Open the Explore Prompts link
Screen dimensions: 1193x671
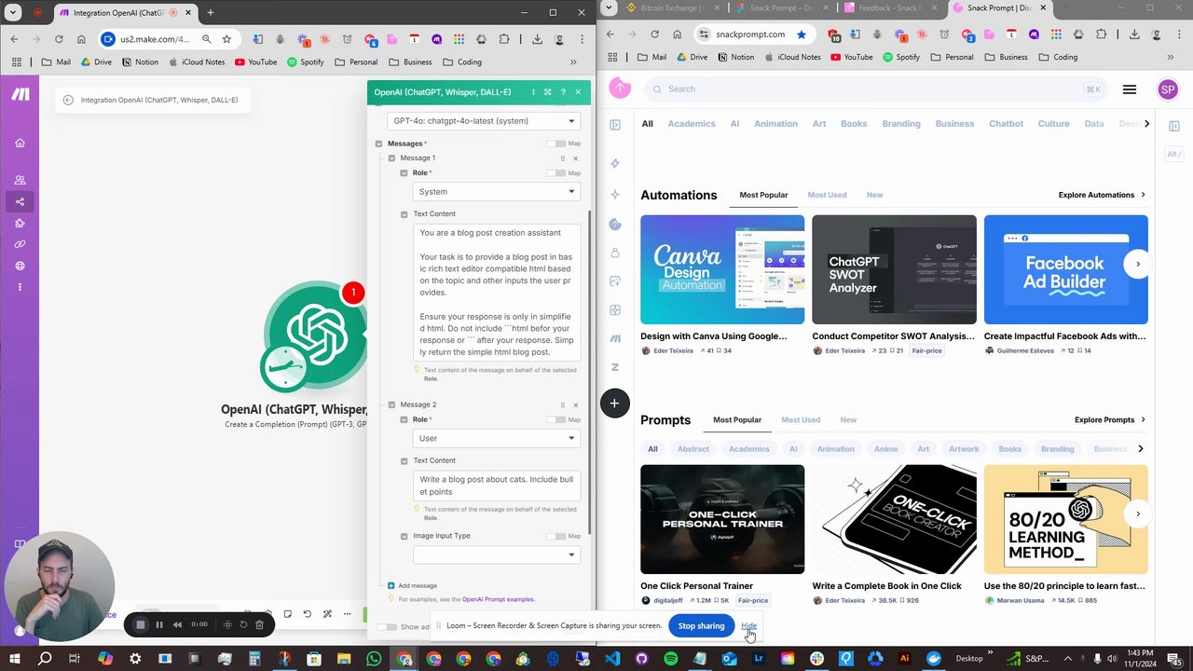click(x=1110, y=420)
